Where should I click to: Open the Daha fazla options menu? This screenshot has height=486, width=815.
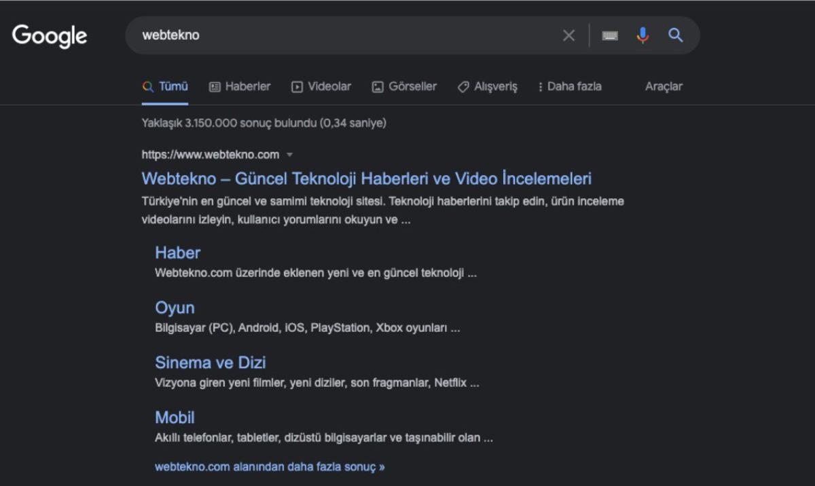coord(569,86)
